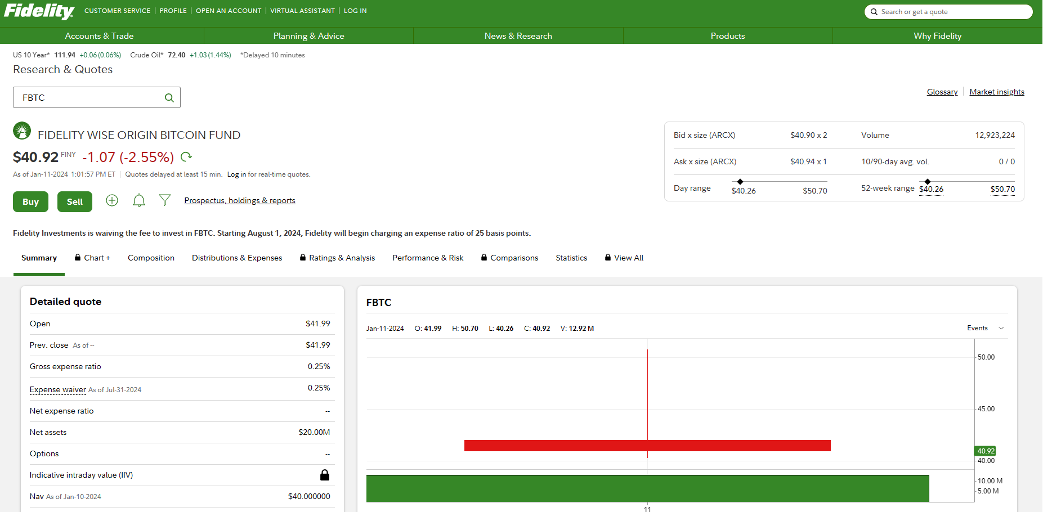This screenshot has width=1043, height=512.
Task: Add FBTC to watchlist with plus icon
Action: [x=112, y=201]
